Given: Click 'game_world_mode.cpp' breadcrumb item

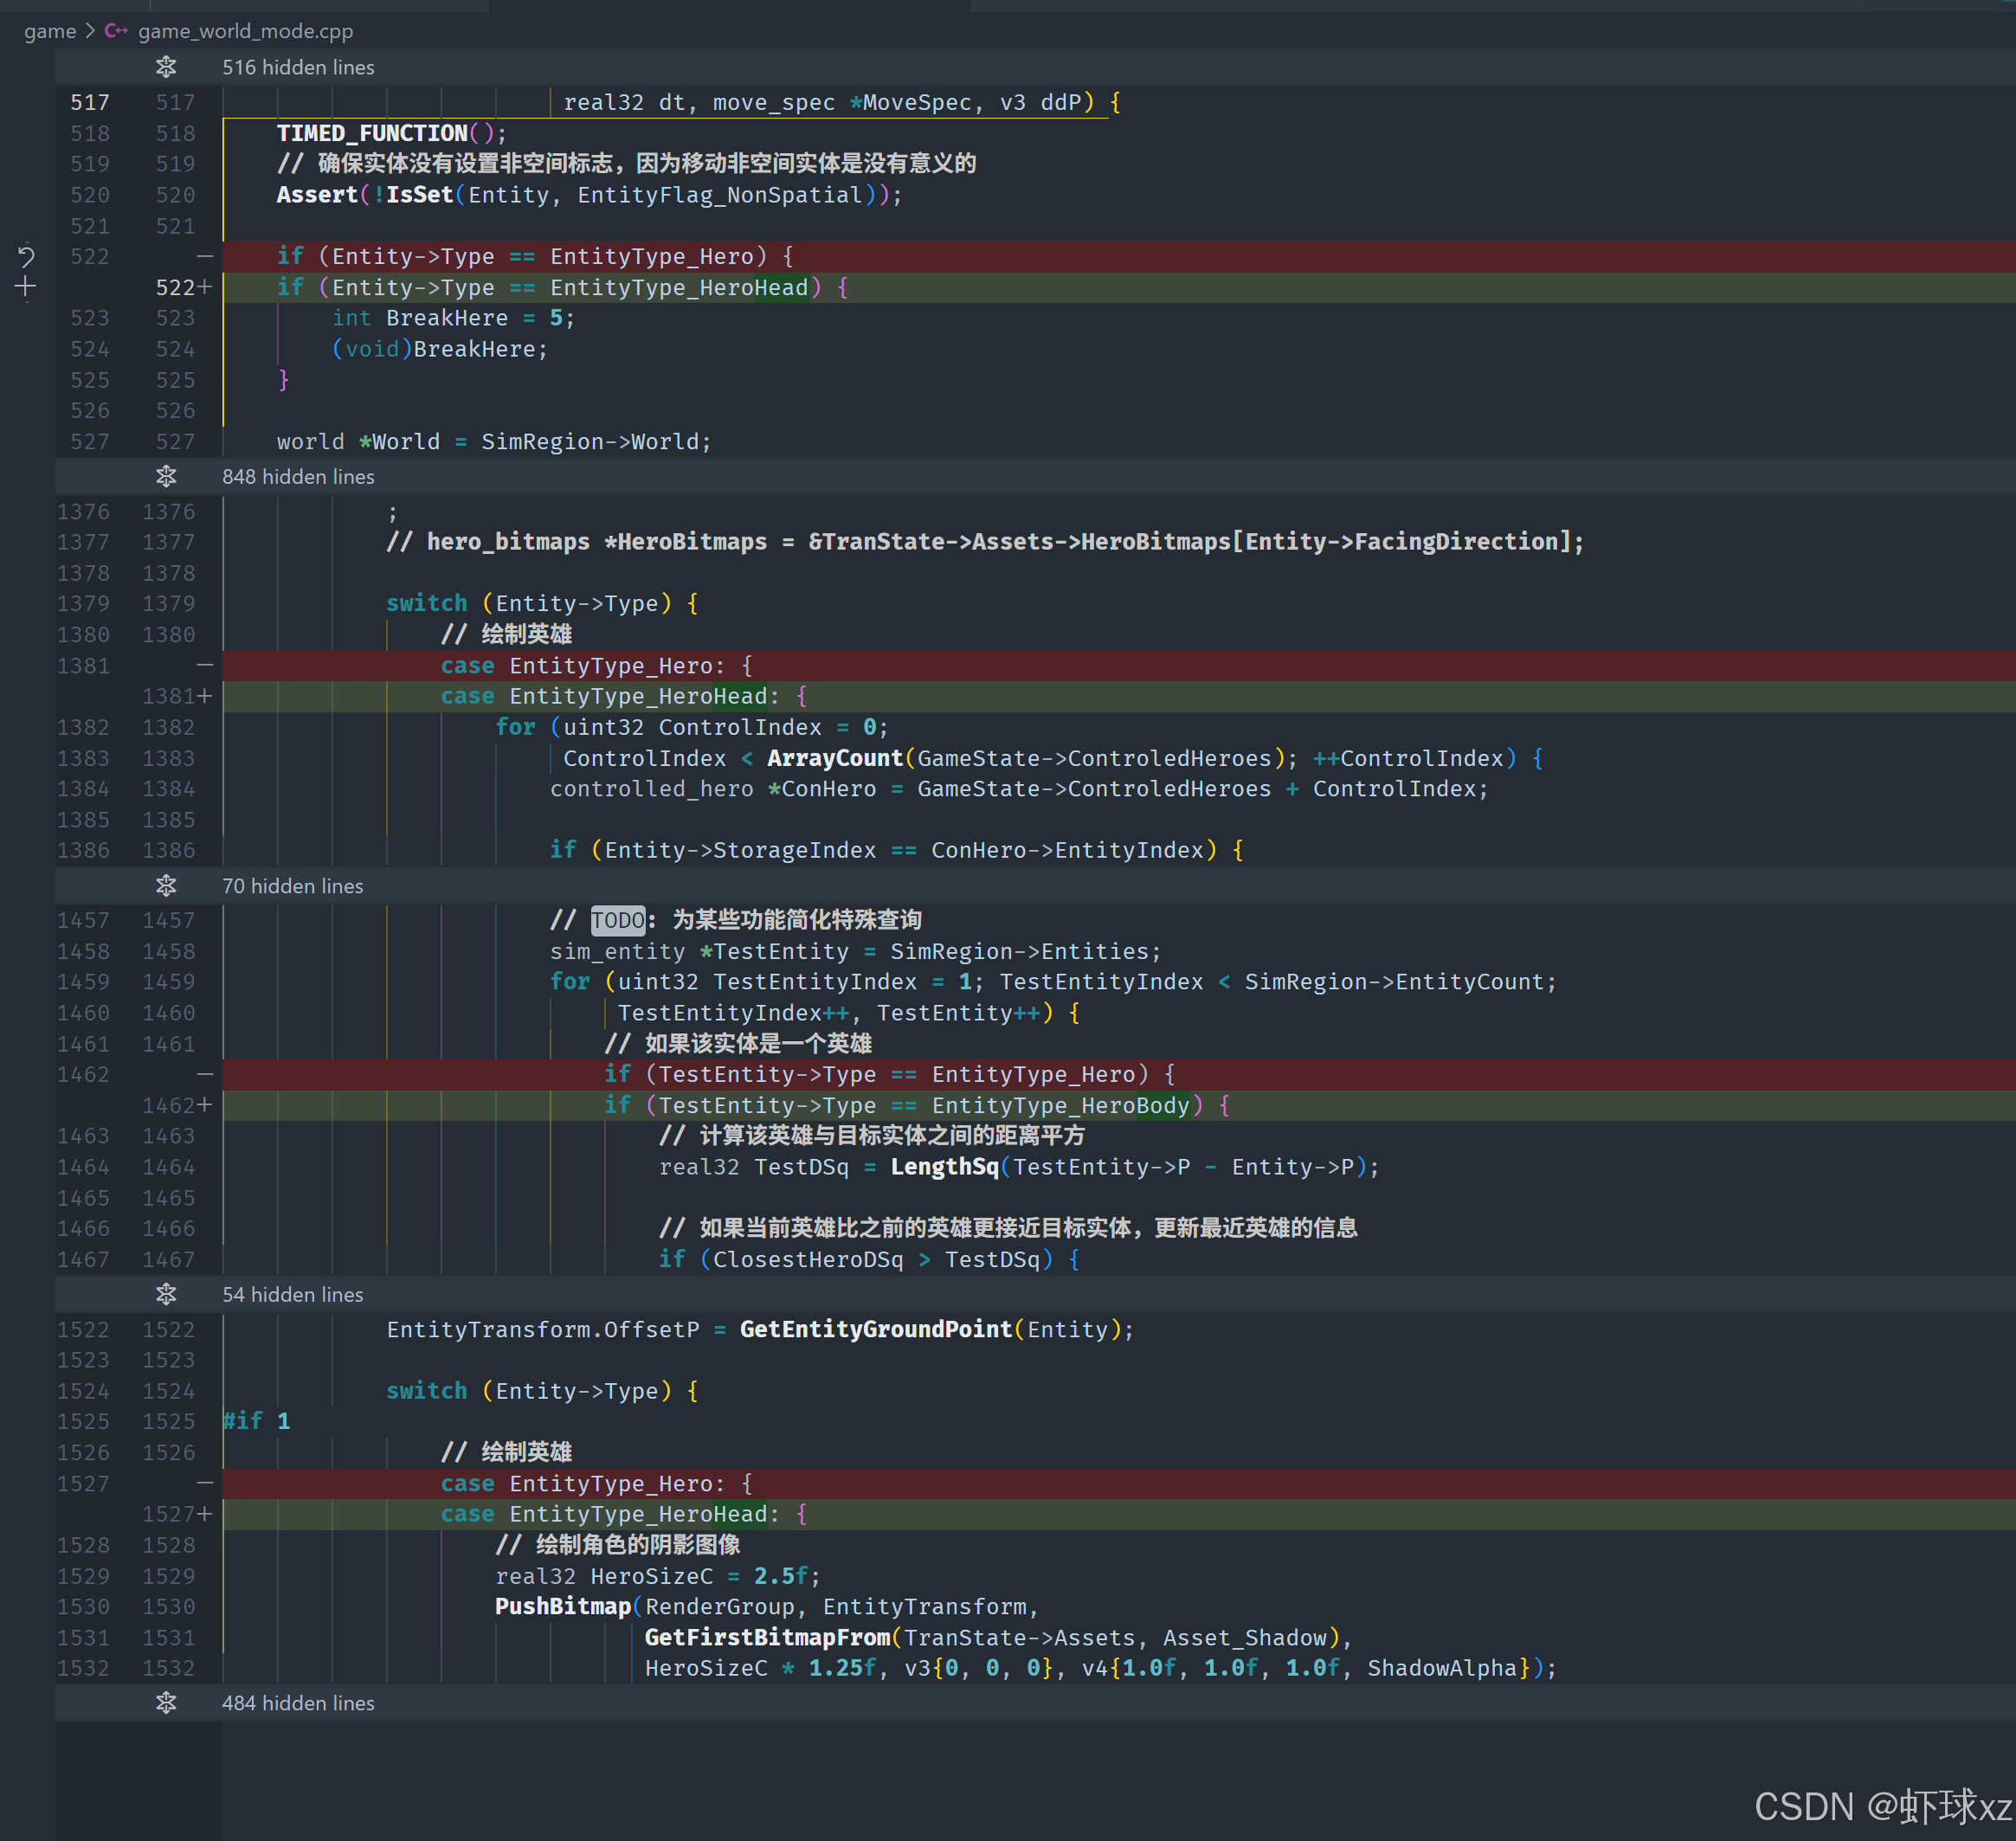Looking at the screenshot, I should [x=245, y=31].
